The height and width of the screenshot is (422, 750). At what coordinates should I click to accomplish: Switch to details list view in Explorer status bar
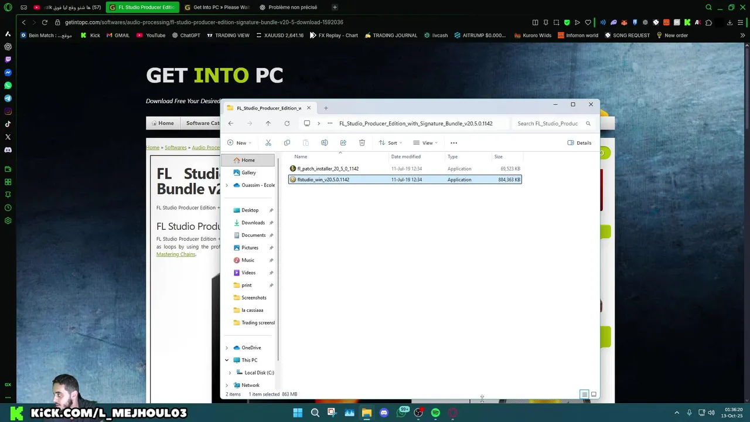tap(584, 394)
